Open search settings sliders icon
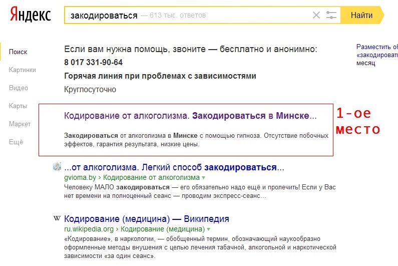The height and width of the screenshot is (266, 398). click(x=331, y=15)
